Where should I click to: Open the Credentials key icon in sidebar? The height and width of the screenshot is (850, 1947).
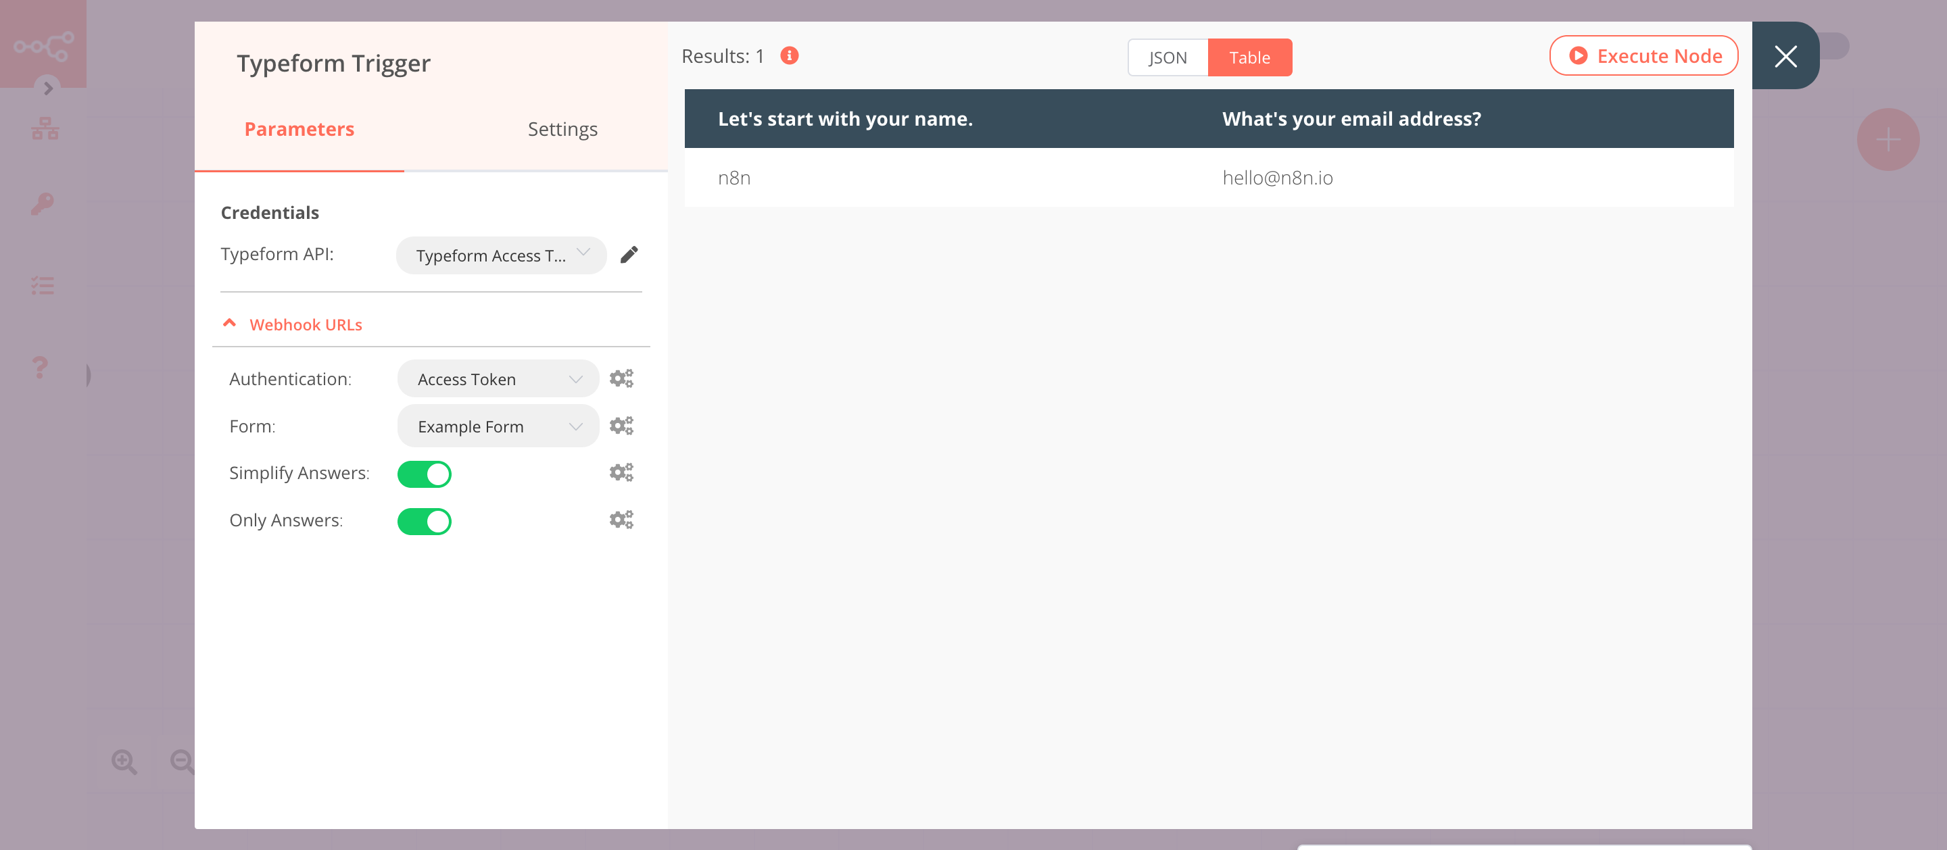pos(43,203)
